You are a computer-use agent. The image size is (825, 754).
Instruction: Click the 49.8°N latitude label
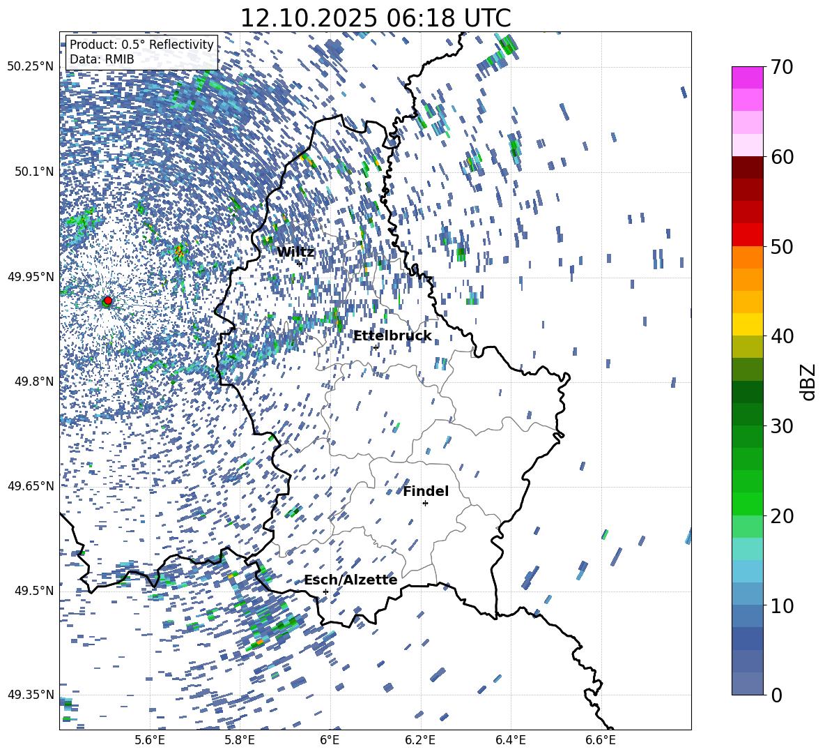[x=33, y=382]
